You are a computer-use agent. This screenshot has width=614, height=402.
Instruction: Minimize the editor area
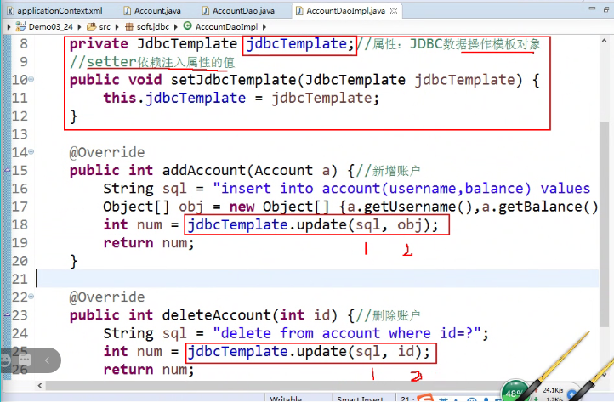pyautogui.click(x=592, y=8)
